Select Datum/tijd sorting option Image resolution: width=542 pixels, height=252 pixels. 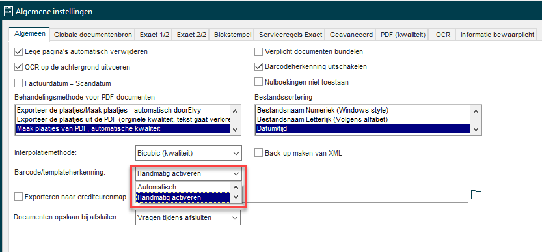coord(362,128)
